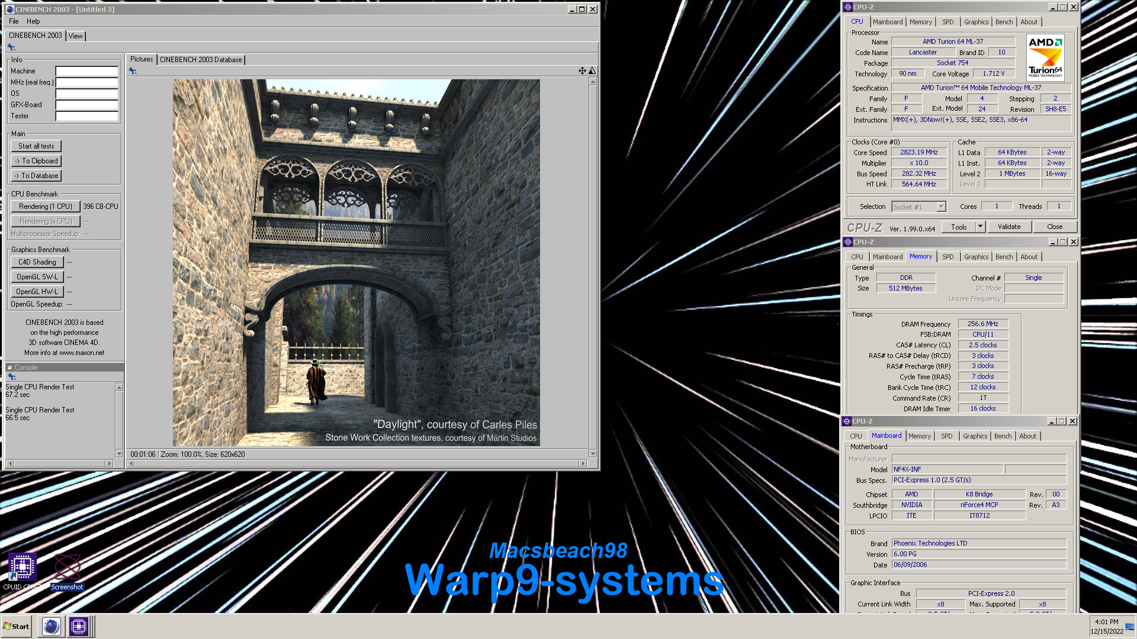1137x639 pixels.
Task: Click the taskbar clock showing 4:01 PM
Action: click(x=1107, y=622)
